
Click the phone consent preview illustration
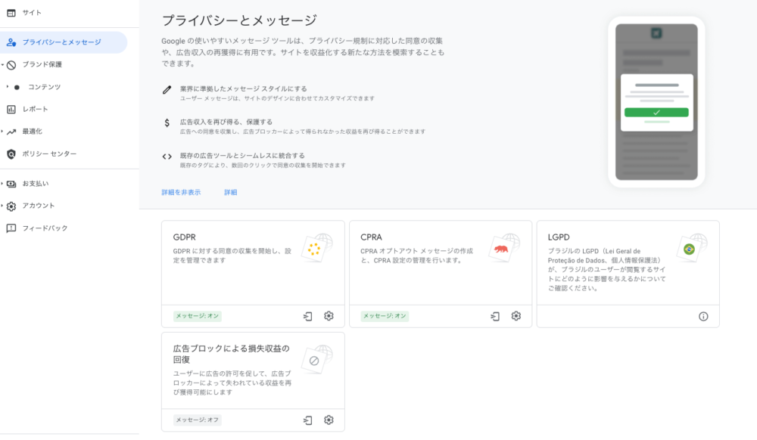click(x=656, y=102)
